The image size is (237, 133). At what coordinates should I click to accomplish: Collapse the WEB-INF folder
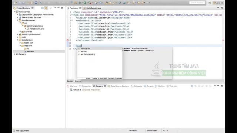pos(20,45)
